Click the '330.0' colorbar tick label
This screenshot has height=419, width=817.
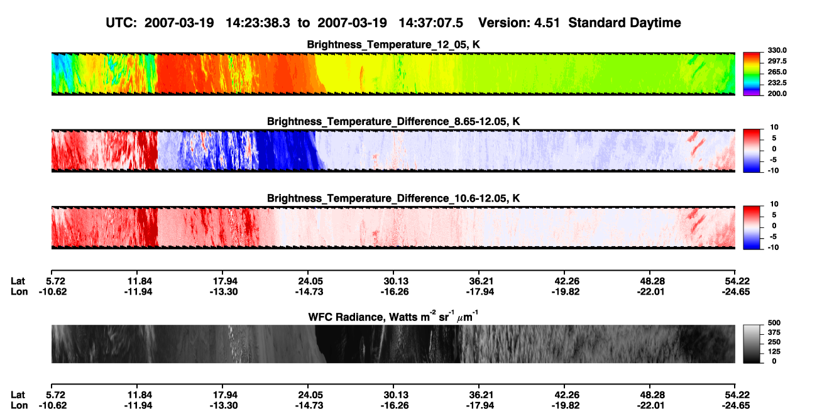(777, 50)
